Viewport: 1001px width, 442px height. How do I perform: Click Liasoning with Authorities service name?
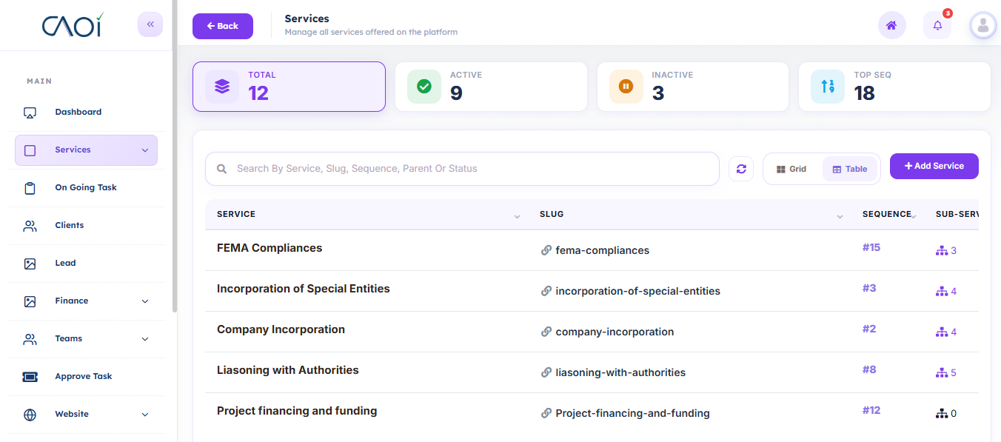288,370
